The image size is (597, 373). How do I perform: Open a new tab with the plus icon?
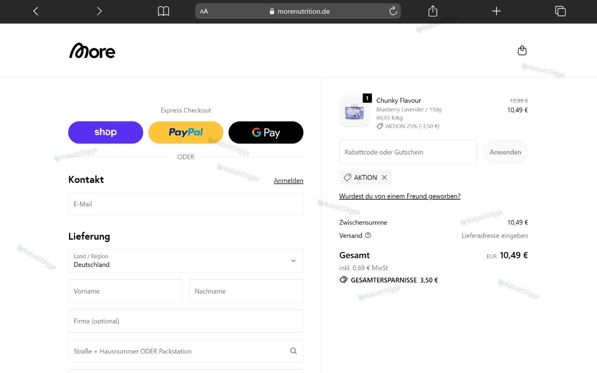[496, 11]
